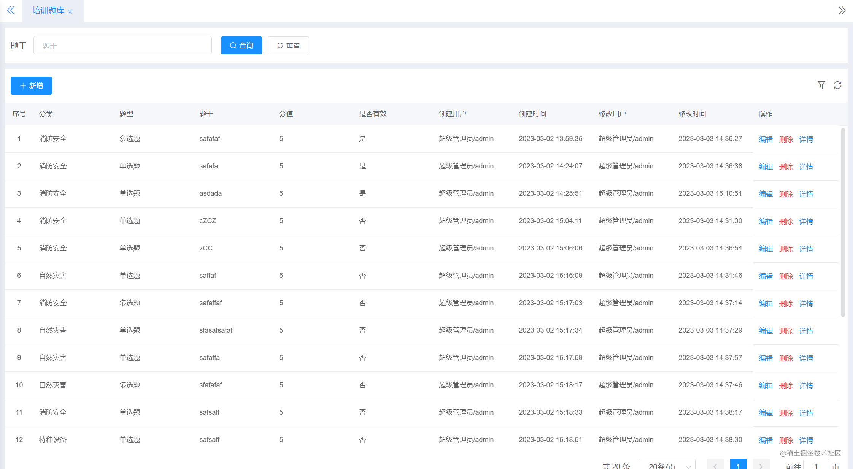Viewport: 853px width, 469px height.
Task: Click the magnifier icon in the 查询 button
Action: pos(233,45)
